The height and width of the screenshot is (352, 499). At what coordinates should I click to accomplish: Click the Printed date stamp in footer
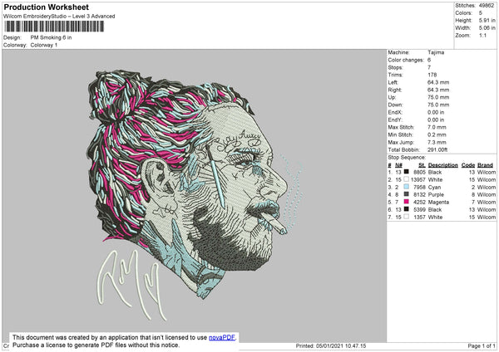tap(331, 345)
